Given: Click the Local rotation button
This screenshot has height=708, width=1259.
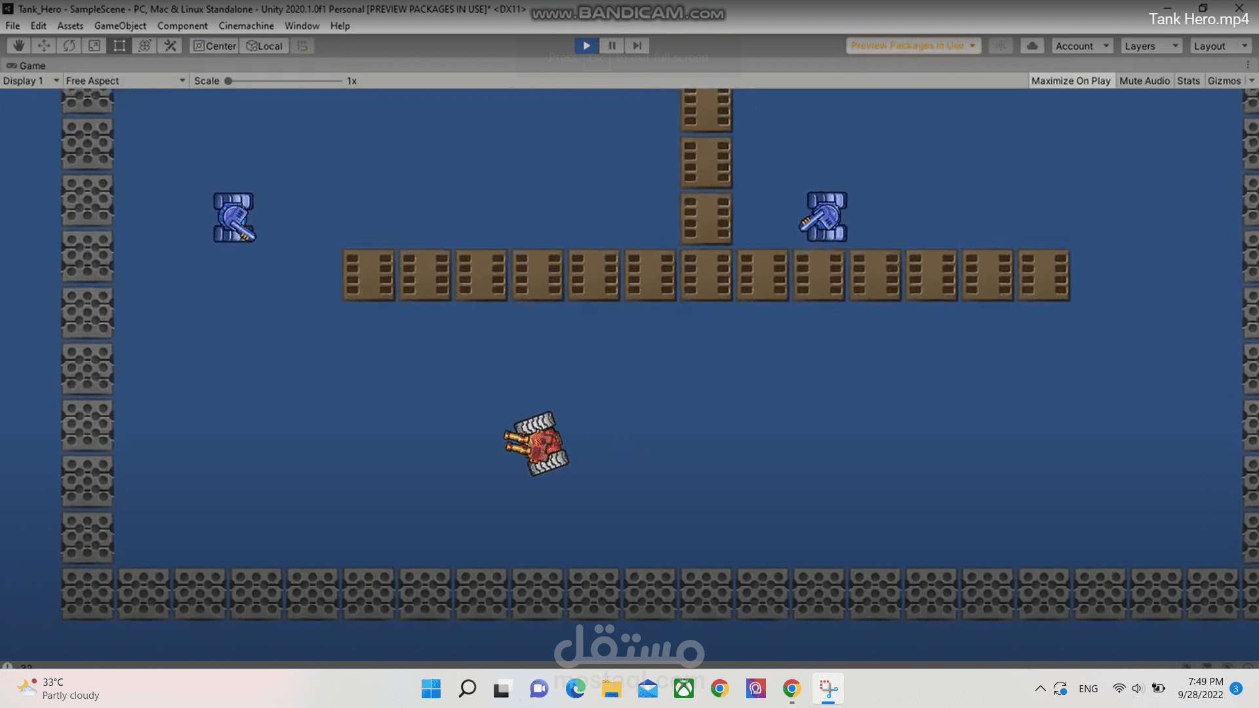Looking at the screenshot, I should pos(264,46).
